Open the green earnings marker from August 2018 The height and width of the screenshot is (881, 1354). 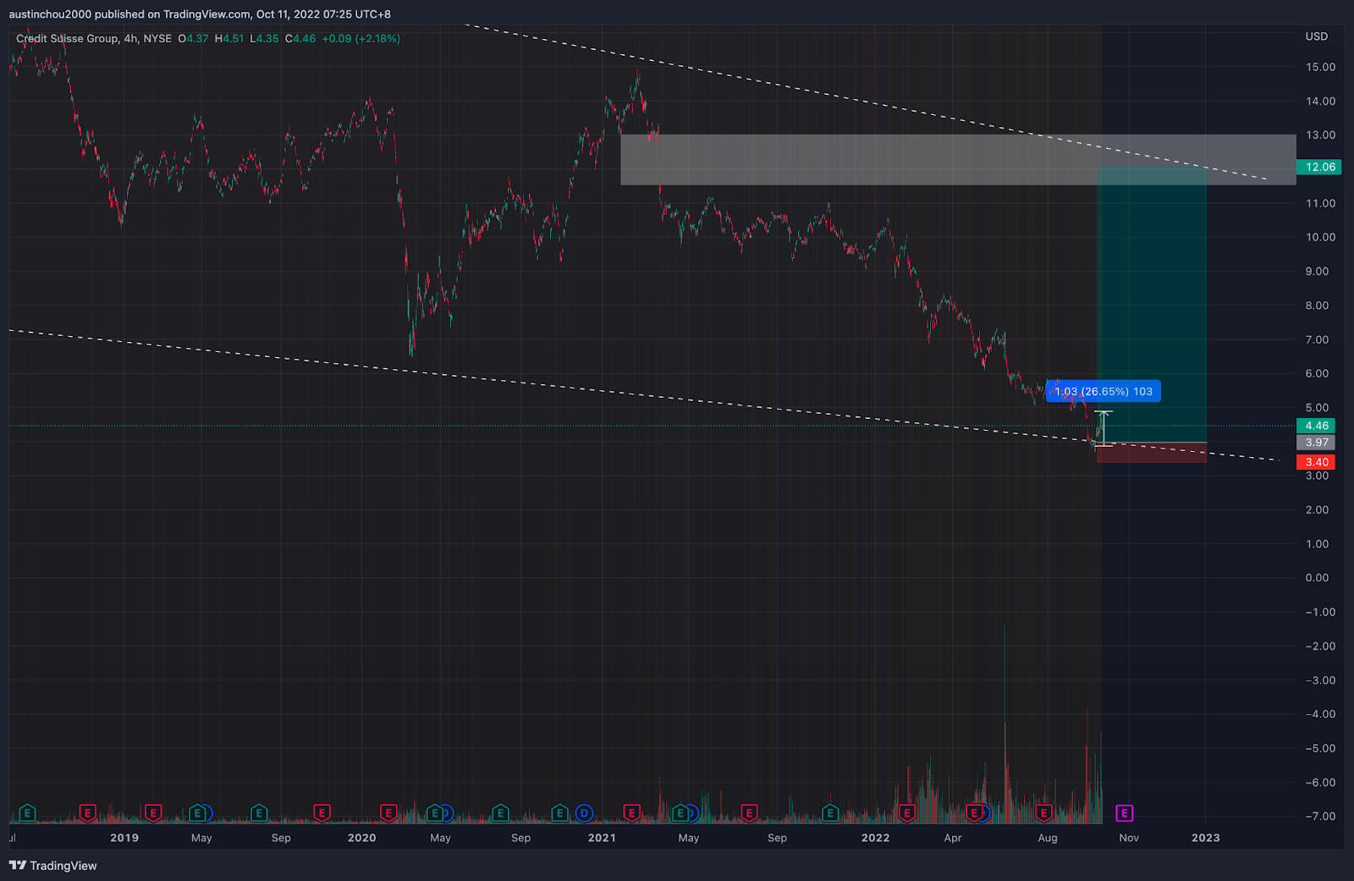coord(27,813)
